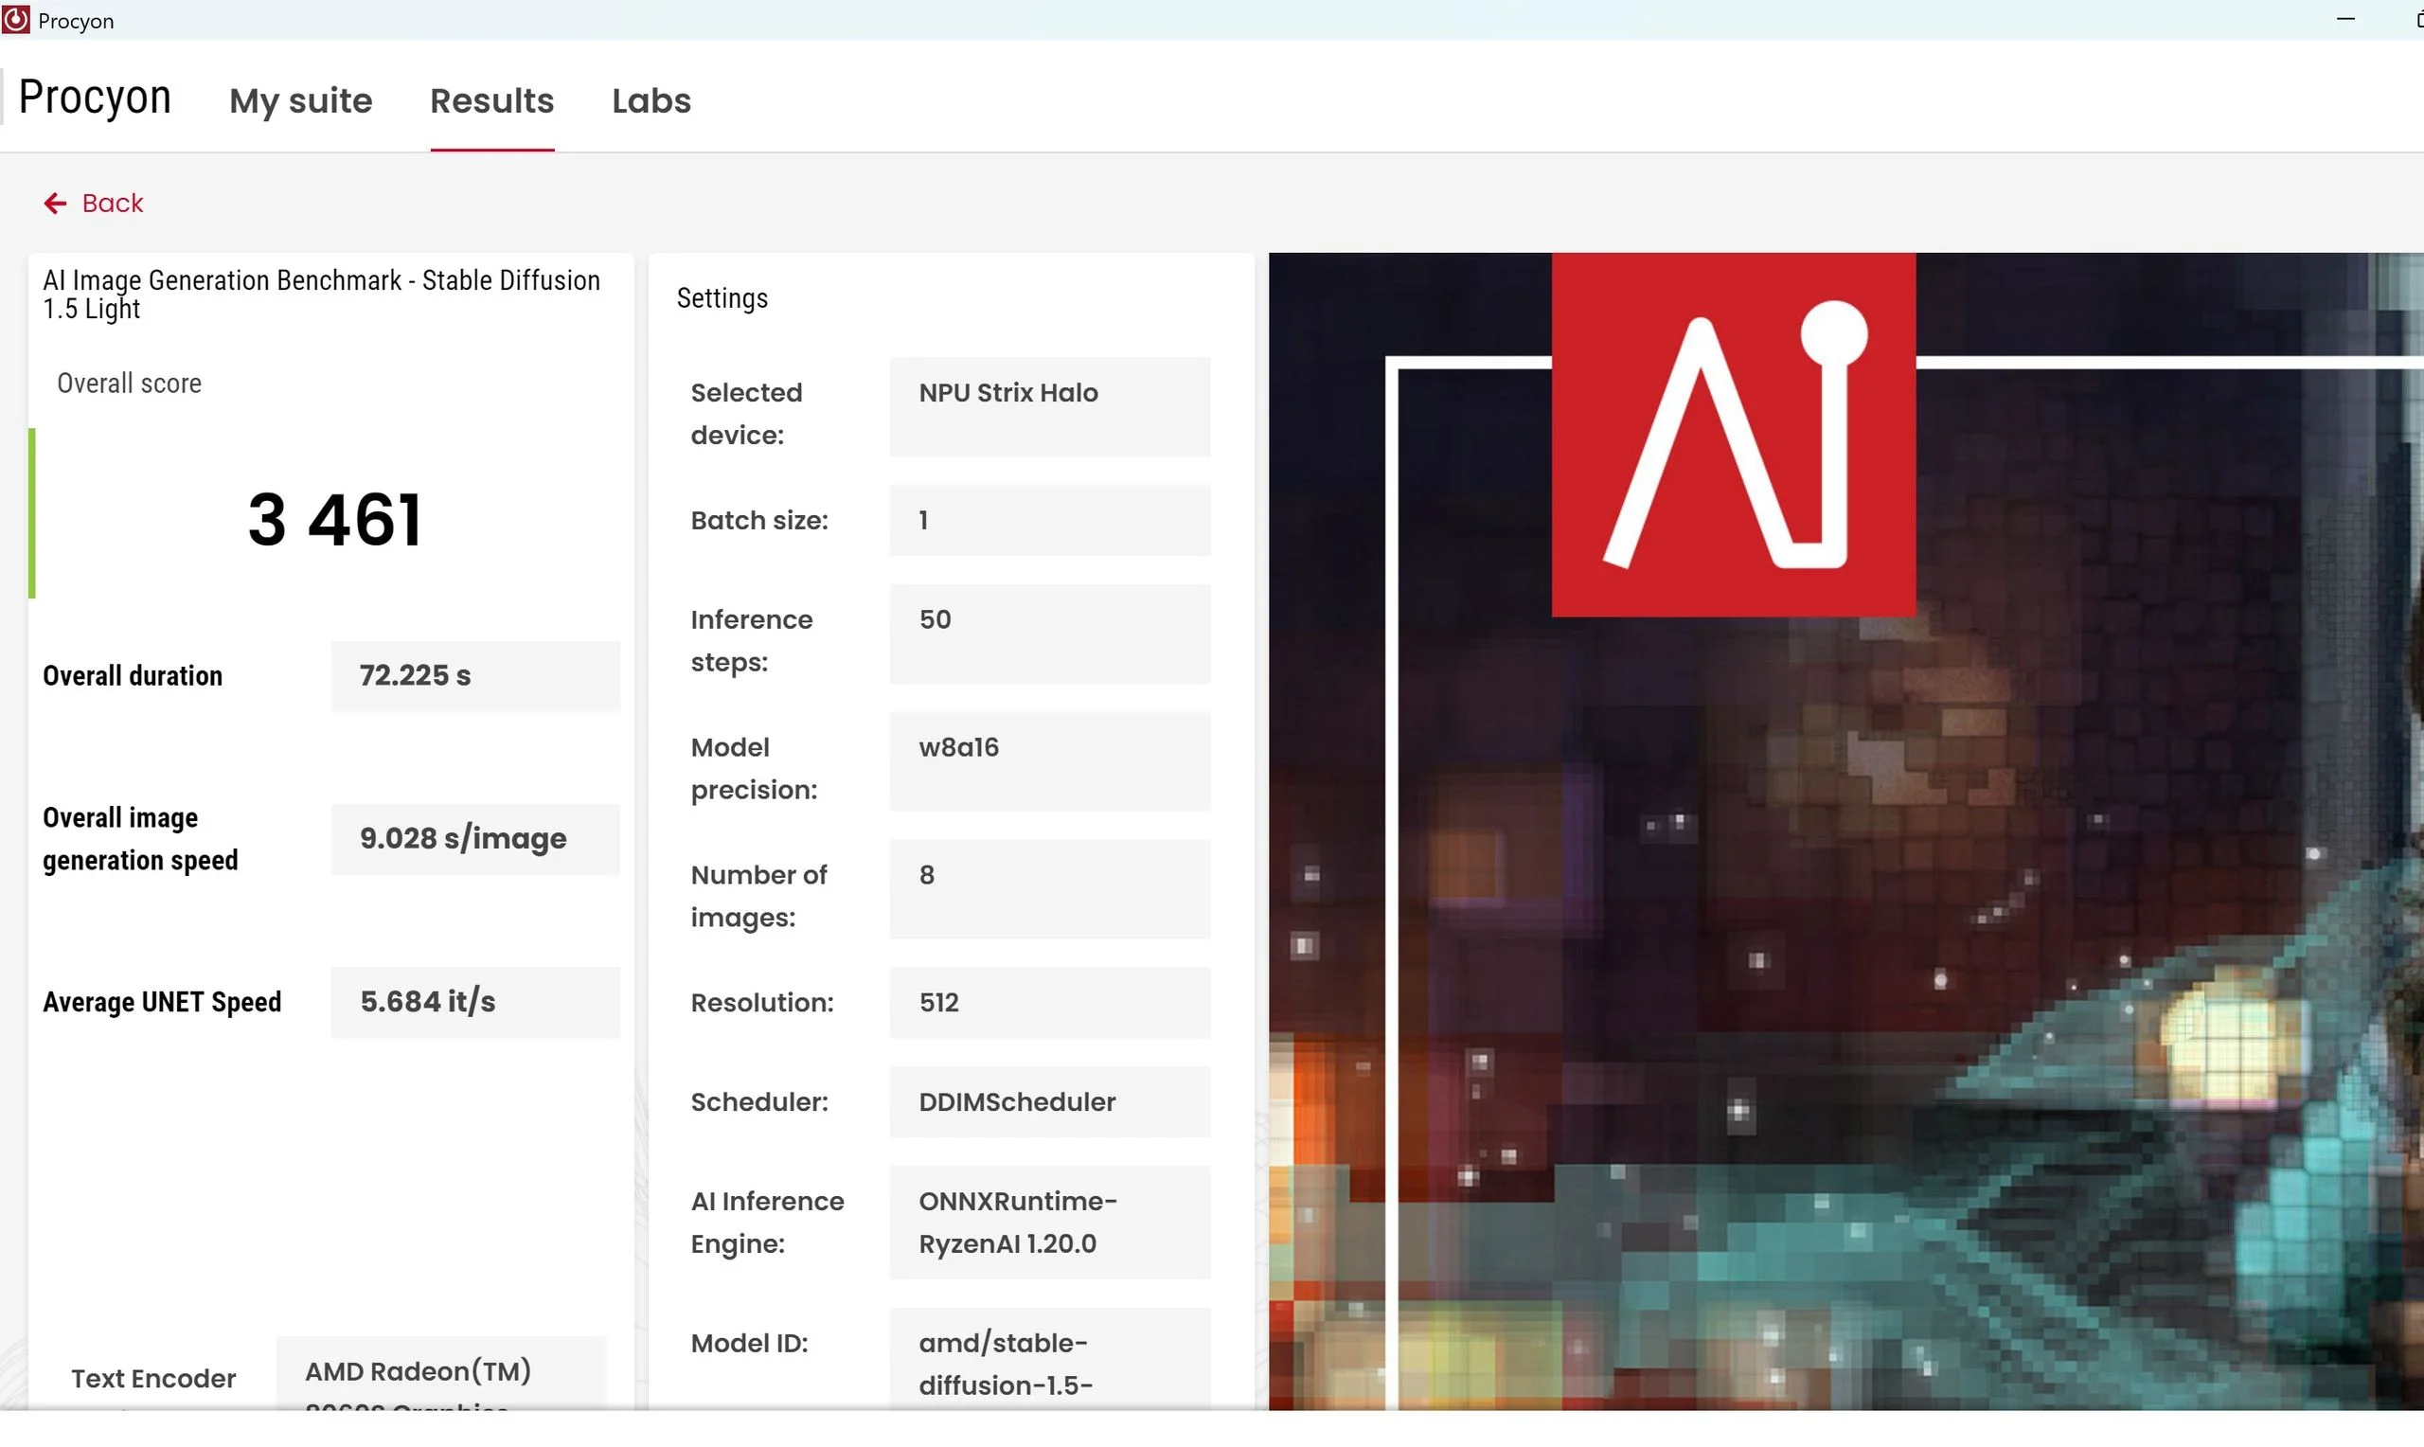Screen dimensions: 2424x1447
Task: Open the Labs tab
Action: coord(651,100)
